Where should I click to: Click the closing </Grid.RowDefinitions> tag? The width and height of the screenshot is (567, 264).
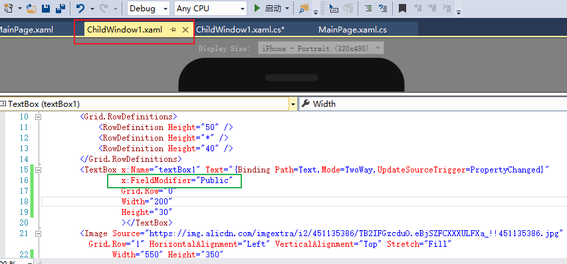(x=131, y=159)
